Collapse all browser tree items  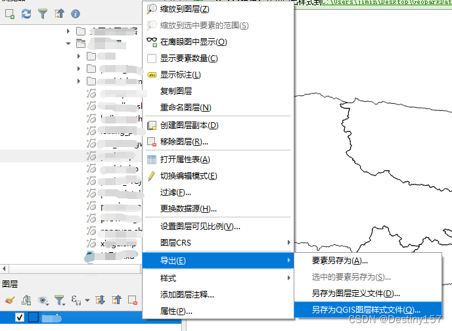[59, 14]
